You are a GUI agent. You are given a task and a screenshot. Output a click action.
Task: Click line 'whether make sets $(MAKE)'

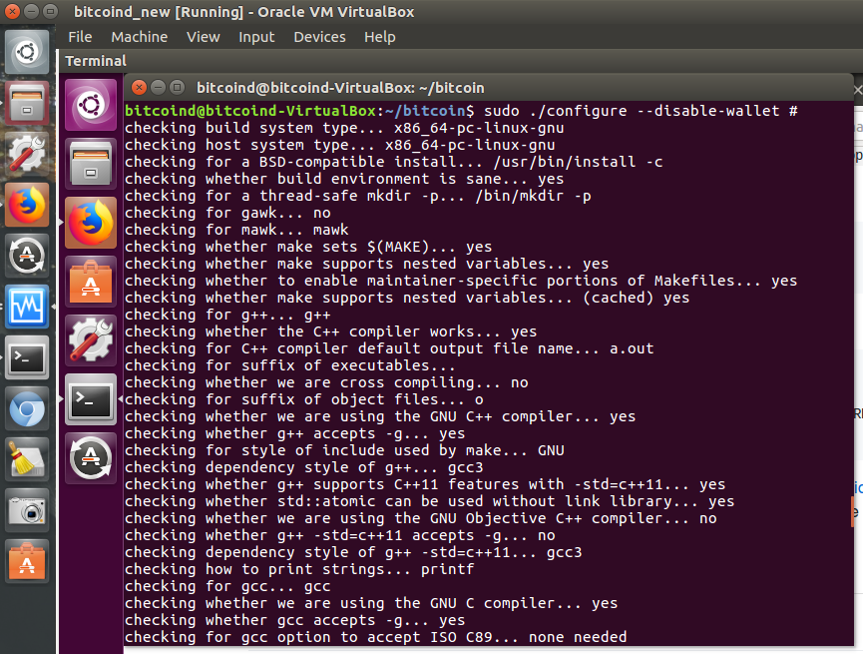[308, 247]
